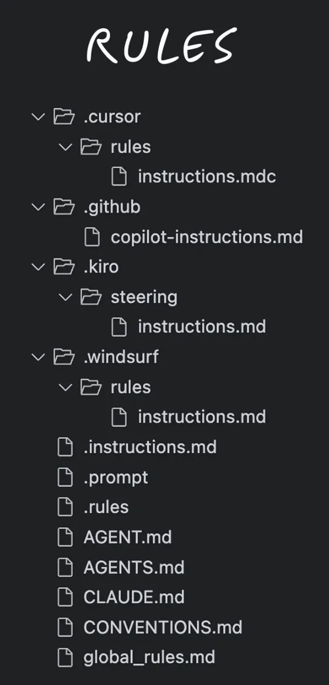The height and width of the screenshot is (685, 329).
Task: Open instructions.md under the steering folder
Action: [x=201, y=327]
